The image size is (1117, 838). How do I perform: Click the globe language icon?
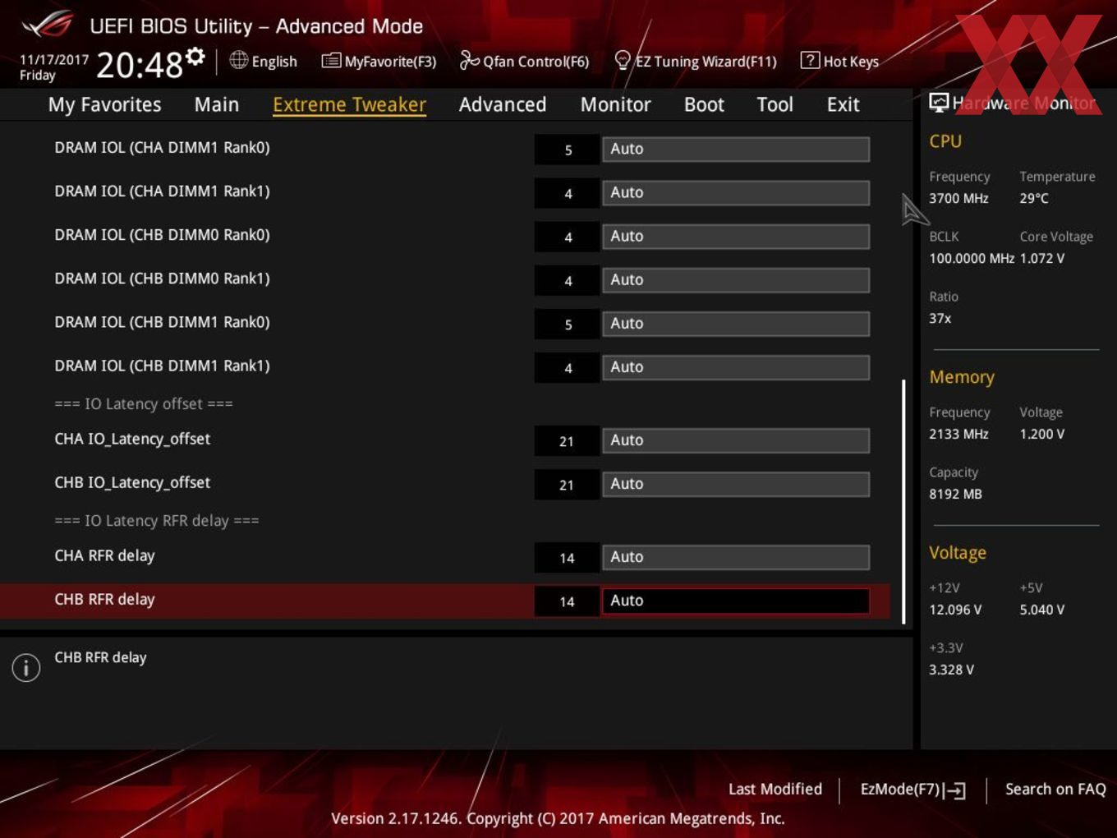238,60
